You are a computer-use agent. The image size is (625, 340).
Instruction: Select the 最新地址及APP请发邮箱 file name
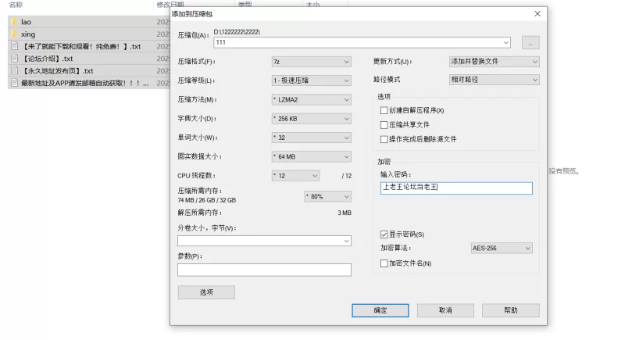coord(85,84)
